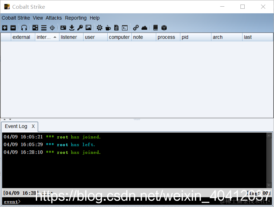The width and height of the screenshot is (274, 207).
Task: Click log entry at 16:28:10
Action: point(52,152)
